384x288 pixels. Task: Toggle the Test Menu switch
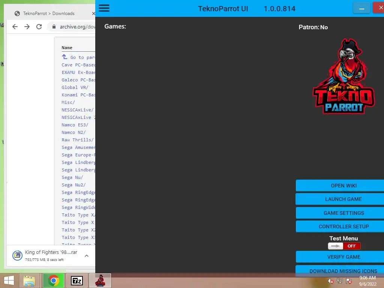click(x=344, y=246)
